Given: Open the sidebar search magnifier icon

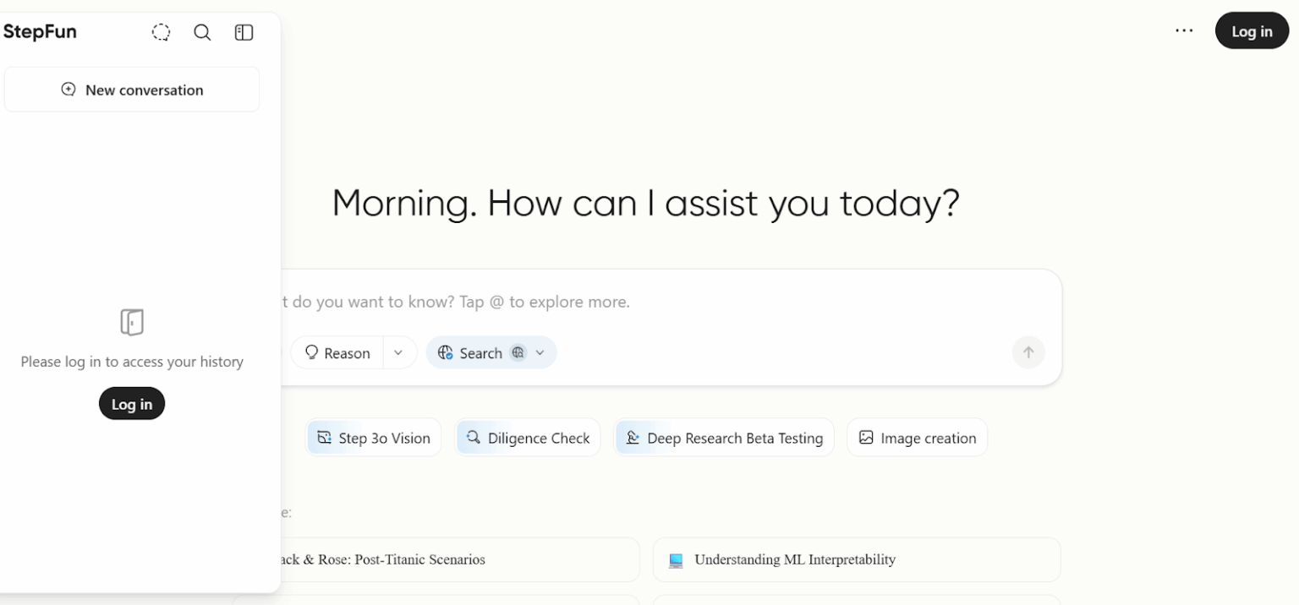Looking at the screenshot, I should (202, 32).
